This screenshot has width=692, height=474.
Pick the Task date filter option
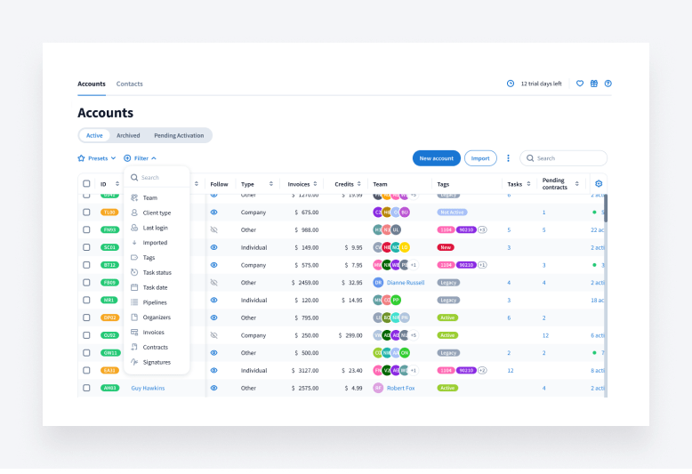point(155,287)
